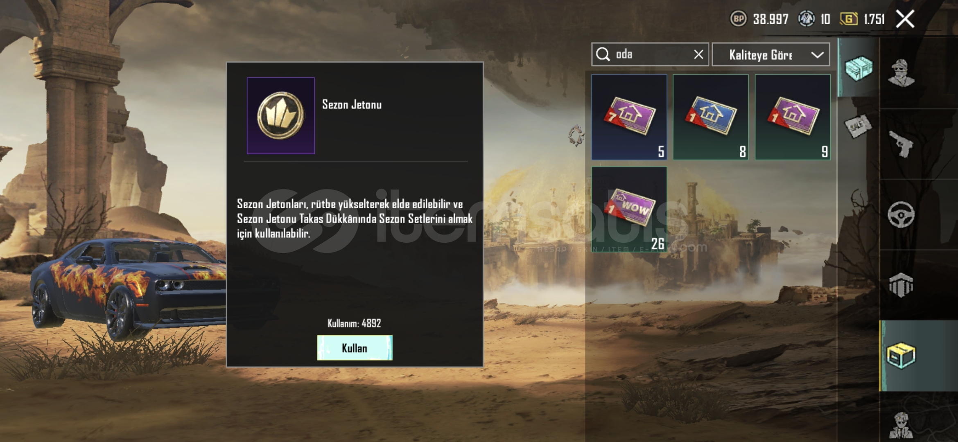This screenshot has width=958, height=442.
Task: Click the BP coin currency icon
Action: point(739,19)
